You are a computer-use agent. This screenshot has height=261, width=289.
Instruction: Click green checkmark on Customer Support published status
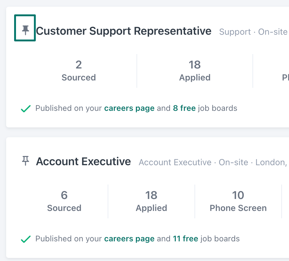pos(25,108)
